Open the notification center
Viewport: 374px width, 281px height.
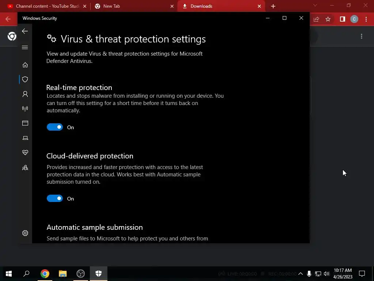coord(362,274)
